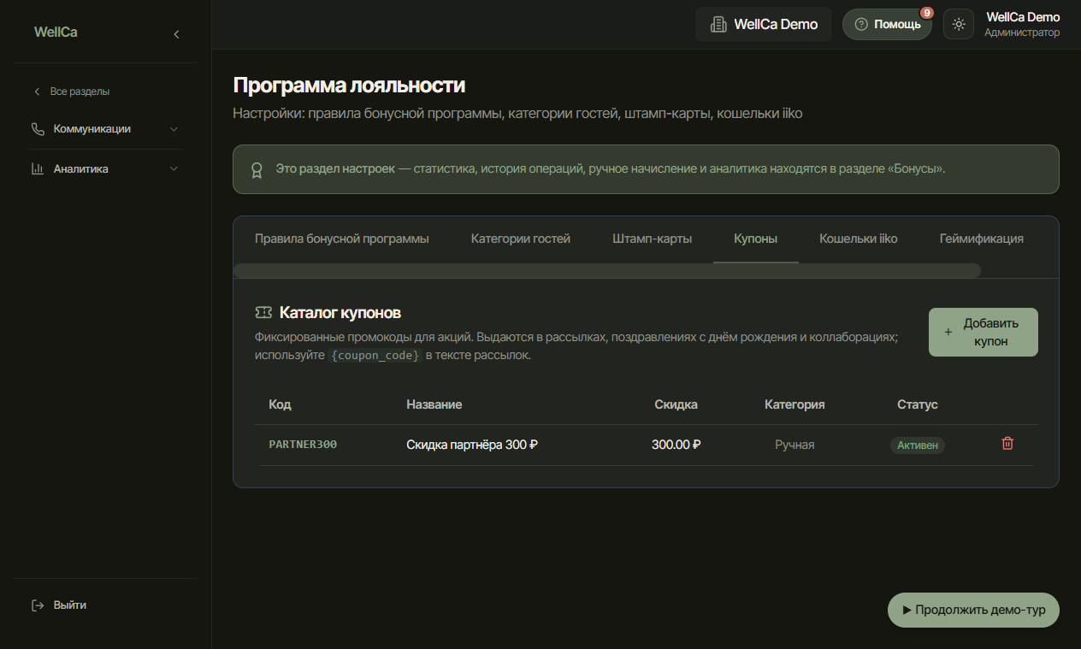The width and height of the screenshot is (1081, 649).
Task: Open the Категории гостей tab
Action: point(521,239)
